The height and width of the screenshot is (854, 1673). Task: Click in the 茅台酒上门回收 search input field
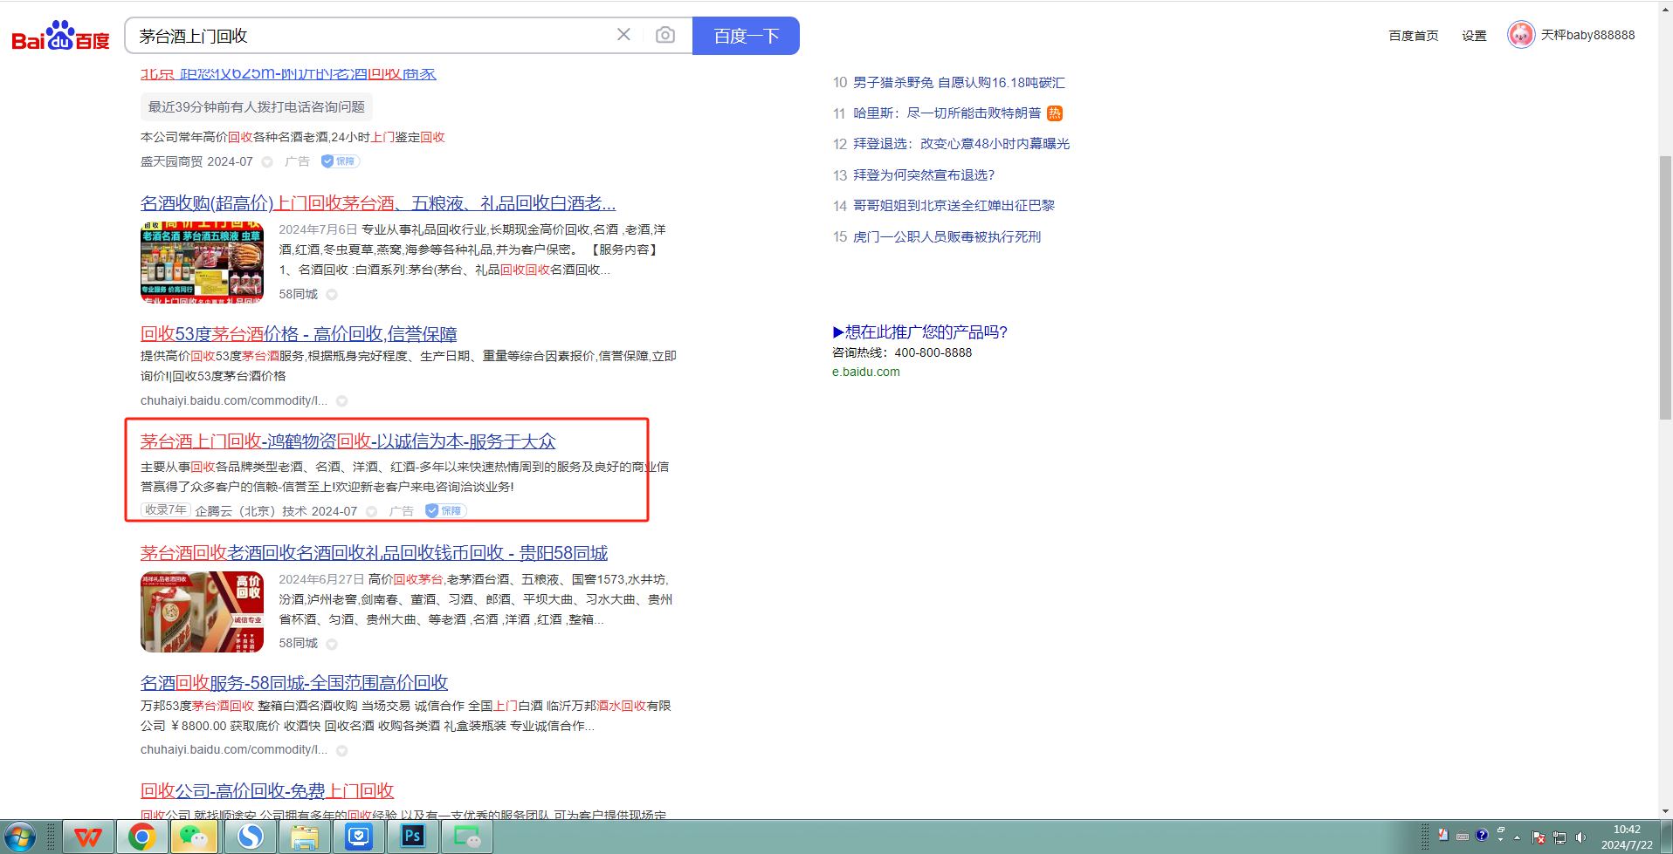point(367,36)
